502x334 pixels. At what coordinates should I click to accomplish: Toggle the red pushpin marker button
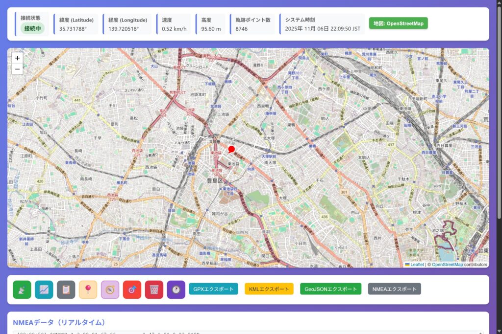pos(88,289)
